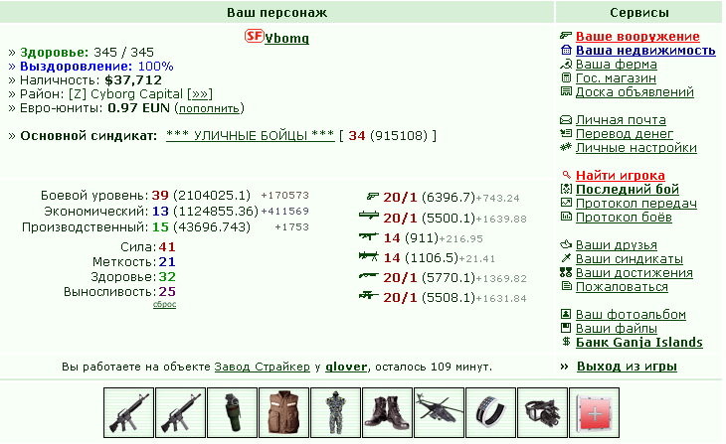Viewport: 726px width, 444px height.
Task: View Последний бой
Action: coord(628,189)
